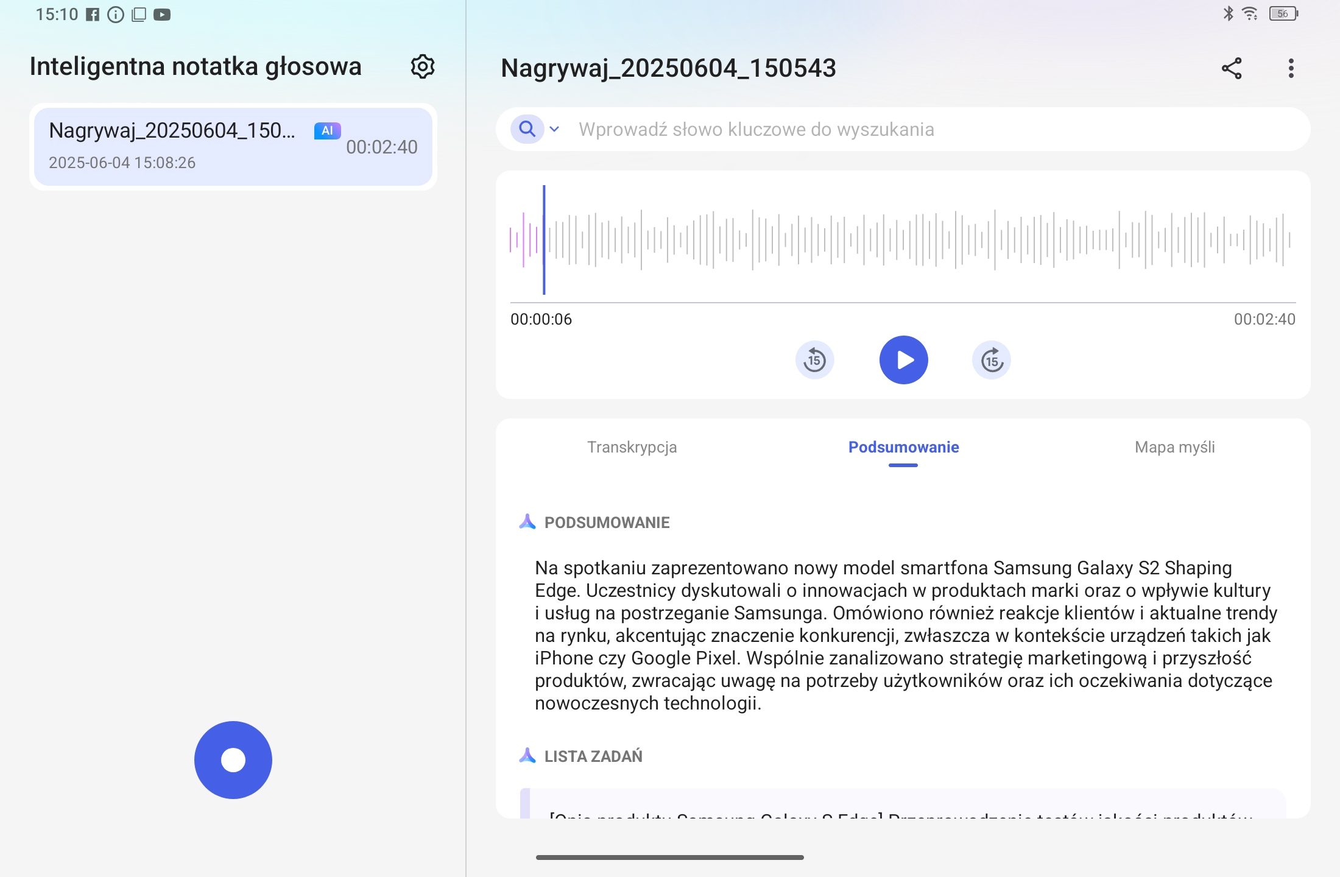Tap the search magnifier icon

click(x=527, y=129)
